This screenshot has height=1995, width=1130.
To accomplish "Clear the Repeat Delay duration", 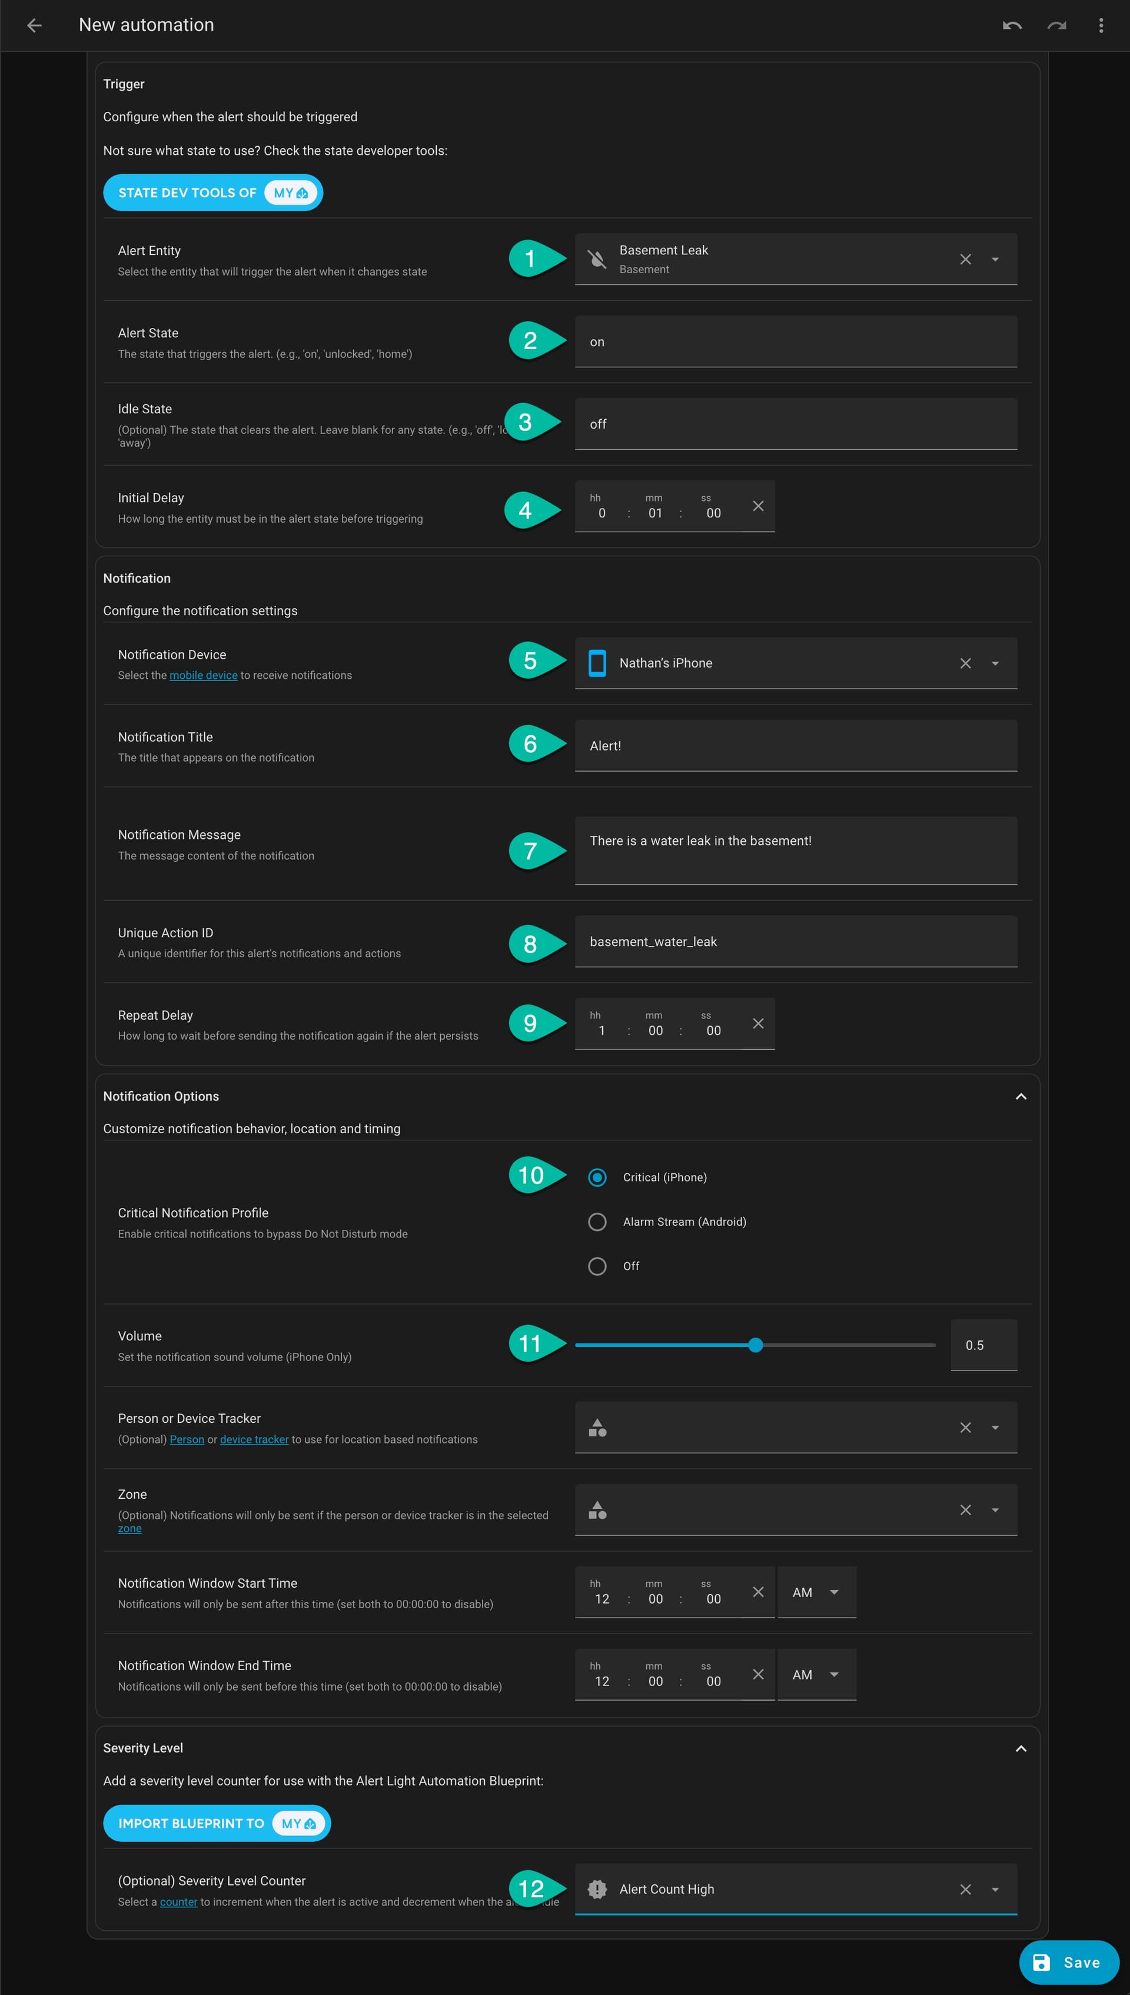I will (x=758, y=1023).
